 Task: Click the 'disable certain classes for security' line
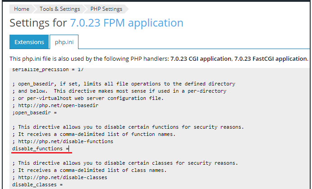125,163
